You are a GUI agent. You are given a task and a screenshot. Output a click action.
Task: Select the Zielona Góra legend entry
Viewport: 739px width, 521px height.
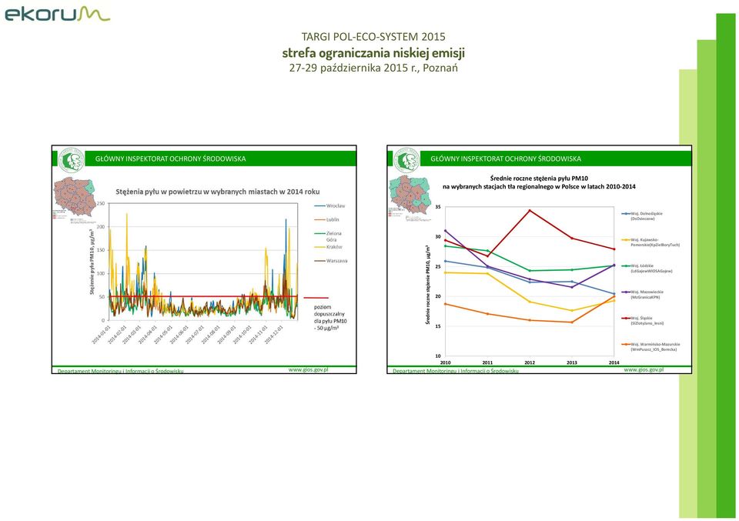(329, 236)
